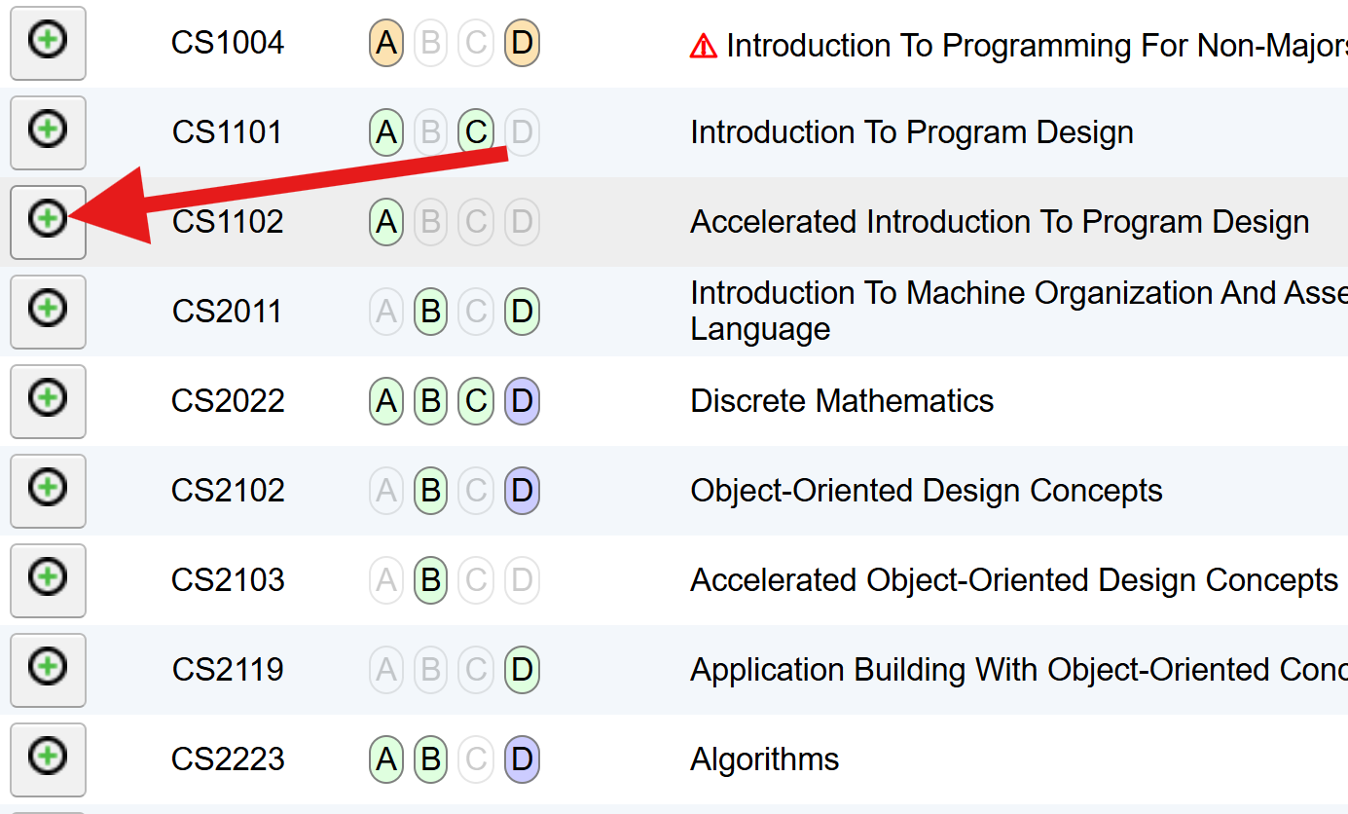Toggle term B badge for CS2011
1348x814 pixels.
(430, 312)
